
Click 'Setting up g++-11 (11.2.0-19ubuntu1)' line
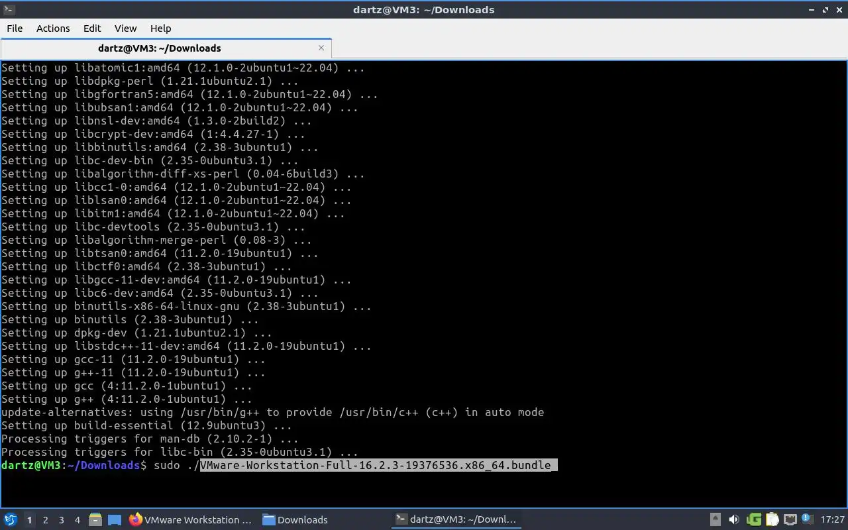tap(133, 372)
